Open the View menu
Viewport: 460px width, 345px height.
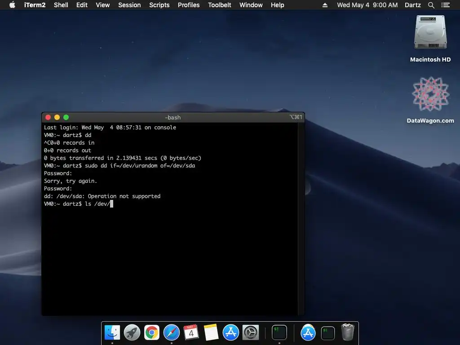tap(103, 5)
